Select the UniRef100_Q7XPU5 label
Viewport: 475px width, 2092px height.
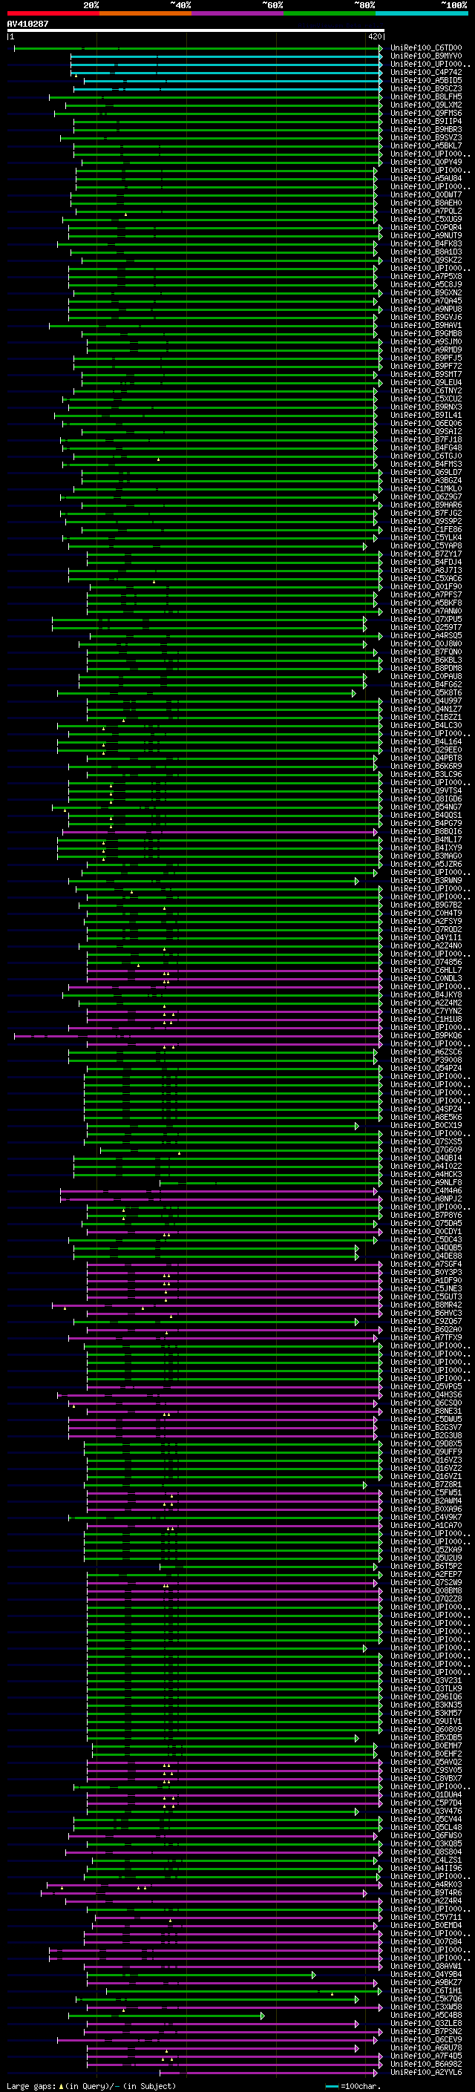click(x=426, y=619)
